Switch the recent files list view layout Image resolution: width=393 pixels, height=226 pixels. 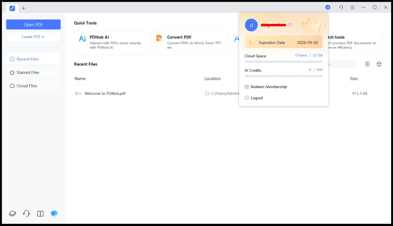tap(368, 64)
